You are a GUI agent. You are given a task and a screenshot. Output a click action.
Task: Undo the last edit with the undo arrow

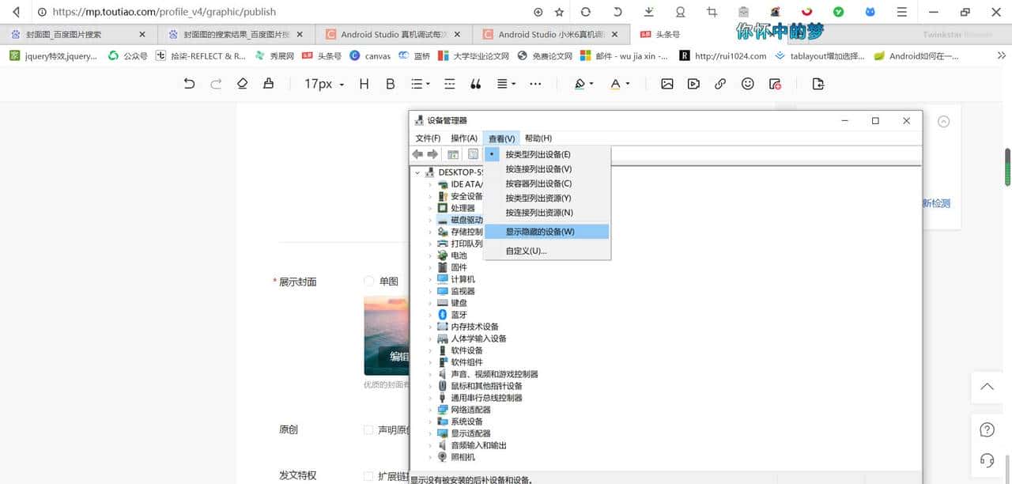[x=189, y=83]
